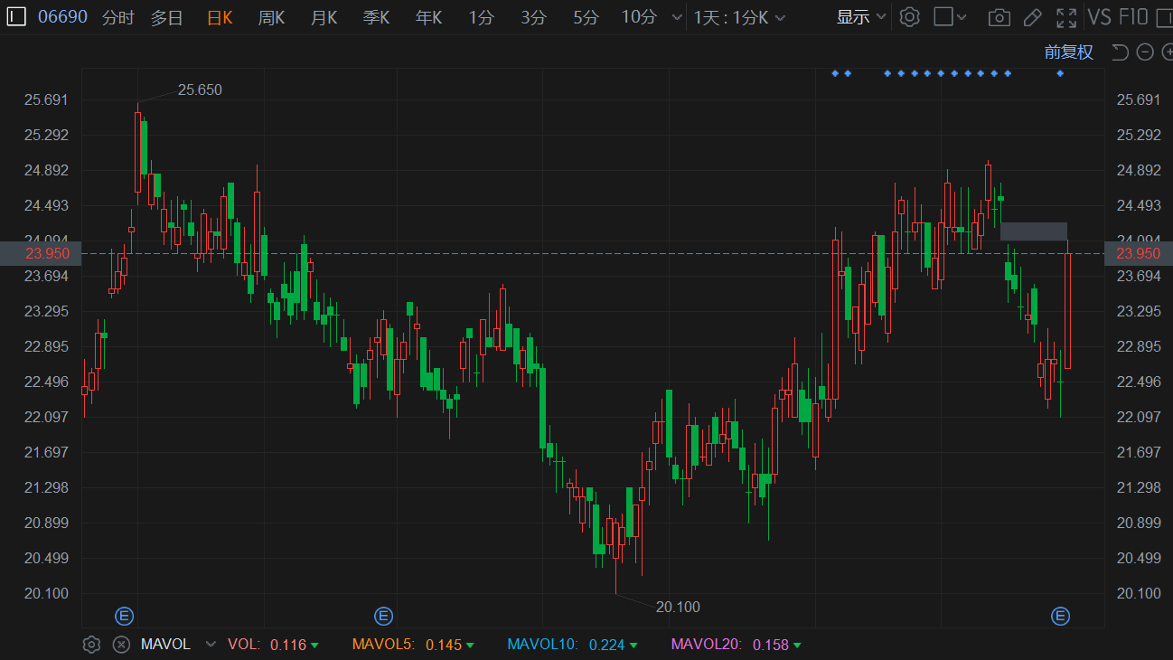
Task: Activate the pencil drawing tool
Action: [x=1032, y=17]
